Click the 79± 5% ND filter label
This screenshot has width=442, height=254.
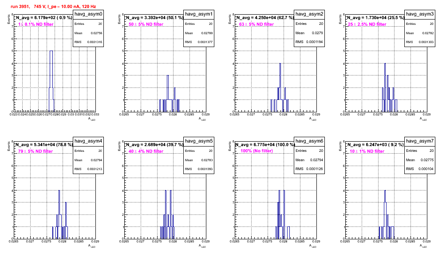pos(36,151)
